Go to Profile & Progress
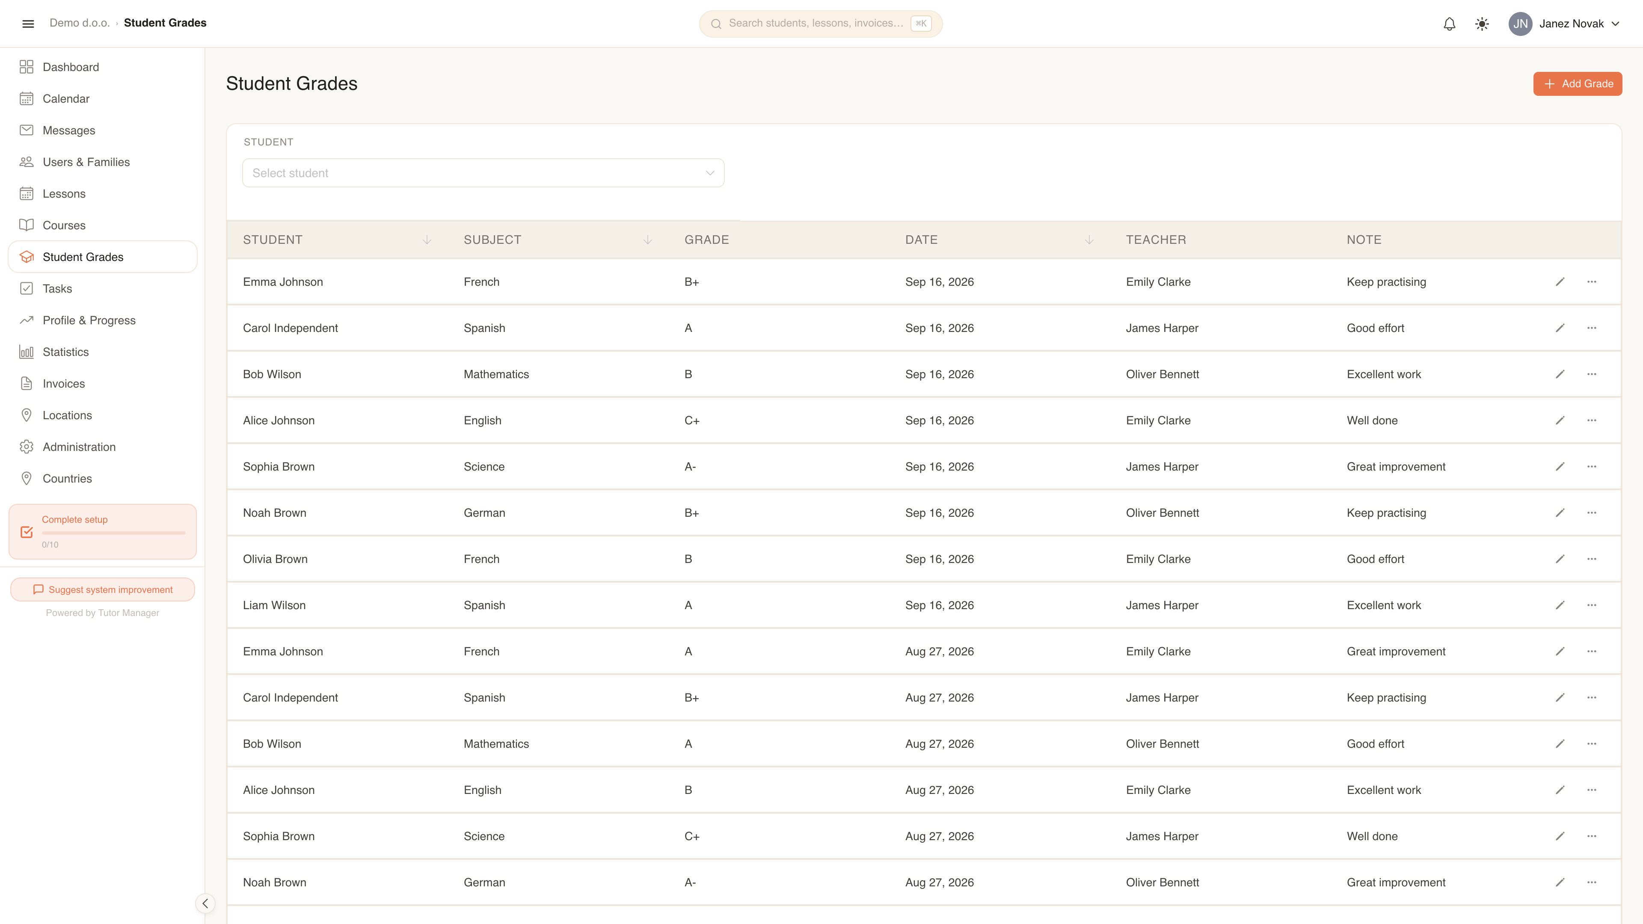The height and width of the screenshot is (924, 1643). (x=102, y=320)
